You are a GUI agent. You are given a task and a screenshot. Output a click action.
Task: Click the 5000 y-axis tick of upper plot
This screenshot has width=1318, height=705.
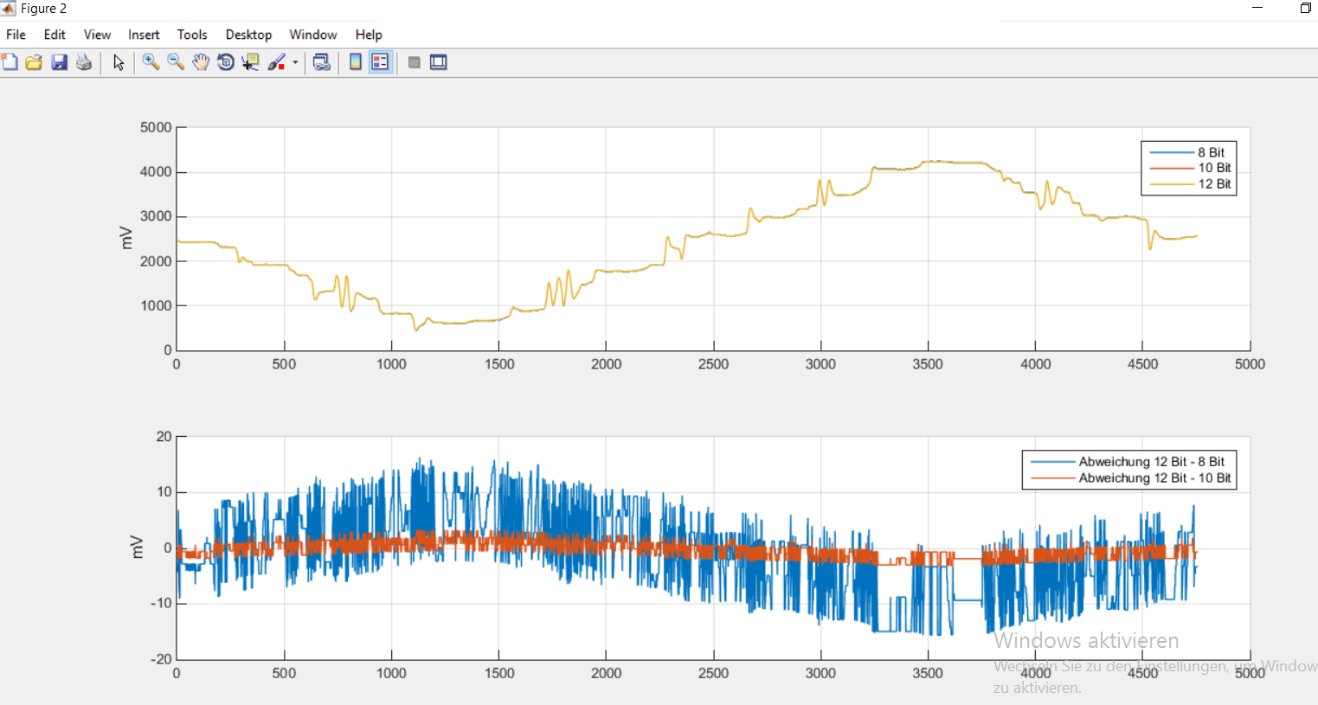(156, 127)
